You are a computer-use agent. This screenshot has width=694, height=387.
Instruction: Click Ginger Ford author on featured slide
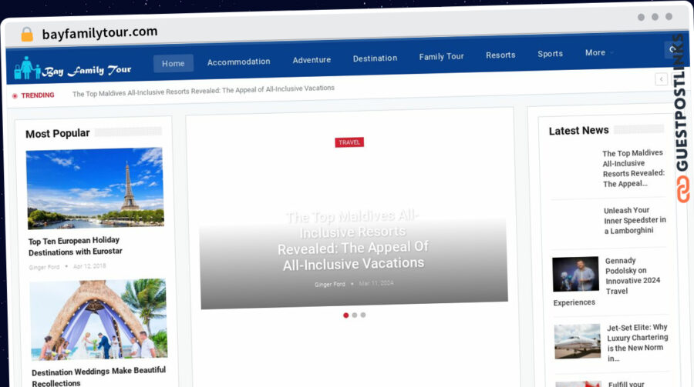(330, 285)
